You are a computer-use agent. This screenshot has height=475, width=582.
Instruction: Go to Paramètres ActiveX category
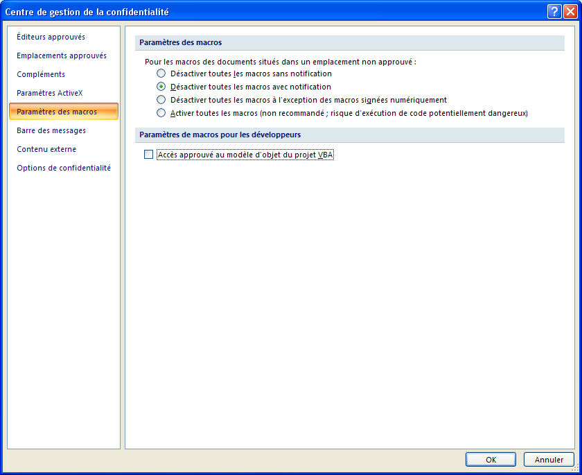[x=50, y=93]
